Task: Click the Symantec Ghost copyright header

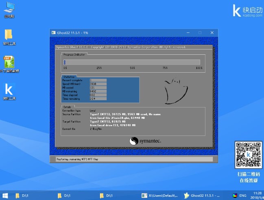Action: tap(121, 47)
